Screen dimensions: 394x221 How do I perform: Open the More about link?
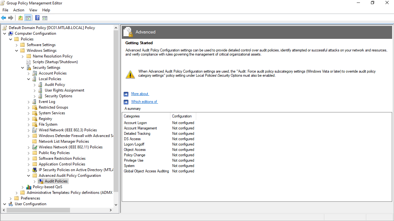(140, 94)
